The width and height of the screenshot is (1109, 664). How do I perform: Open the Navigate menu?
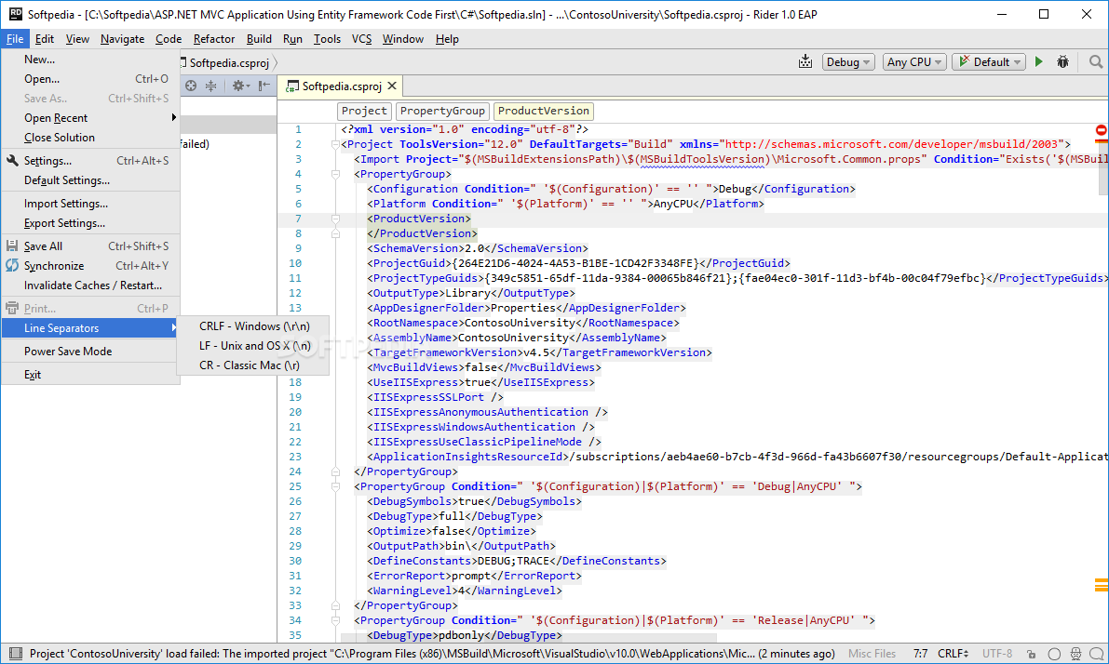point(122,39)
